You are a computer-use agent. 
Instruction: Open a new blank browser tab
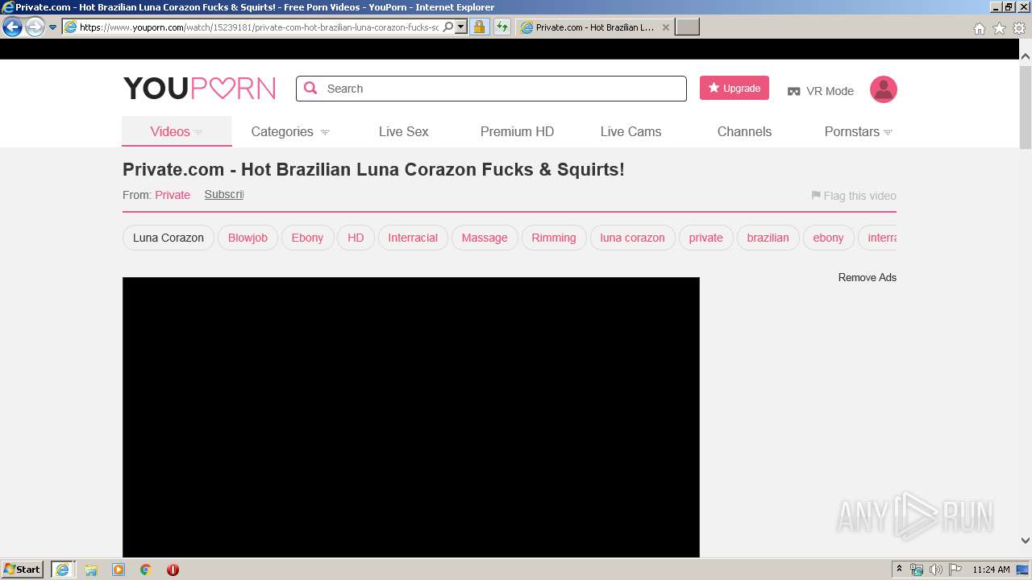687,27
